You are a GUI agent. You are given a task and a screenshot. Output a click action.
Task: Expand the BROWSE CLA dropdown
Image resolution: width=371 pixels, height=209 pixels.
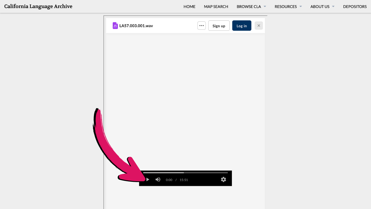(251, 7)
